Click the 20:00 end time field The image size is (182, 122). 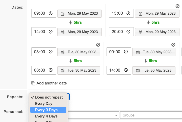click(121, 32)
